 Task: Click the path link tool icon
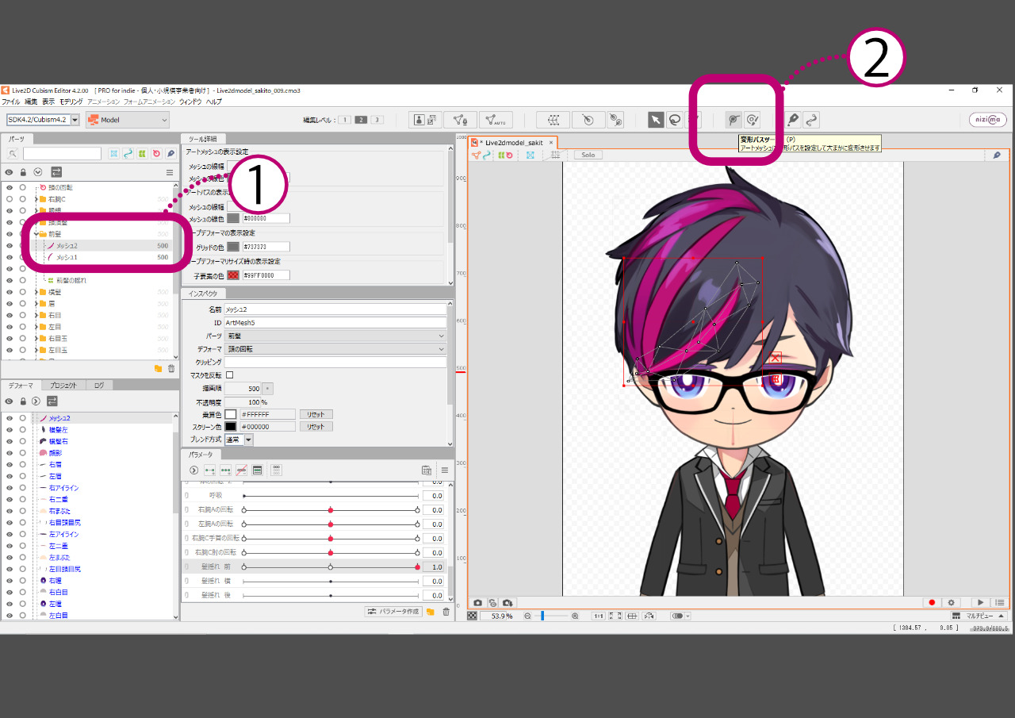pyautogui.click(x=810, y=120)
